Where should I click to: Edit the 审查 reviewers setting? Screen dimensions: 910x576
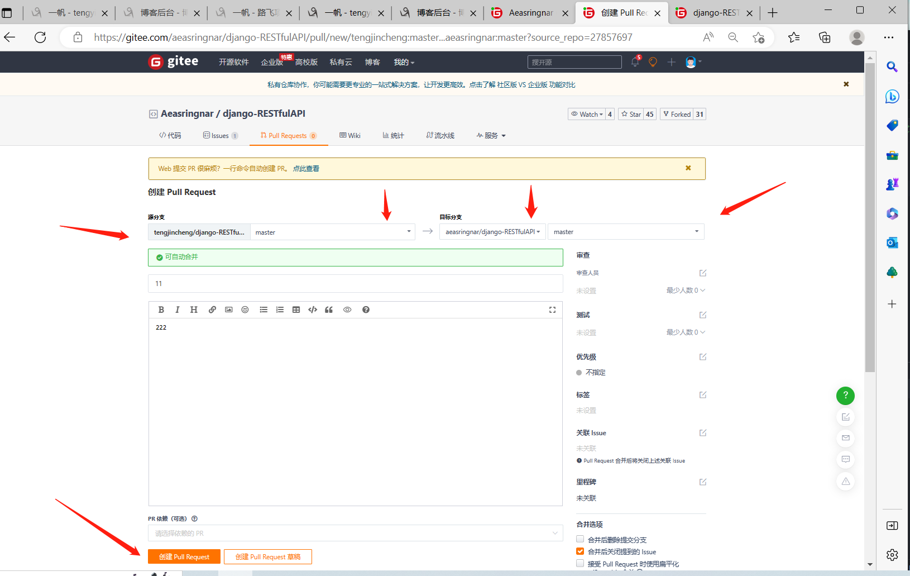[x=703, y=273]
